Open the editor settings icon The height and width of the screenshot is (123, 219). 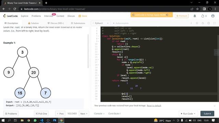click(208, 23)
